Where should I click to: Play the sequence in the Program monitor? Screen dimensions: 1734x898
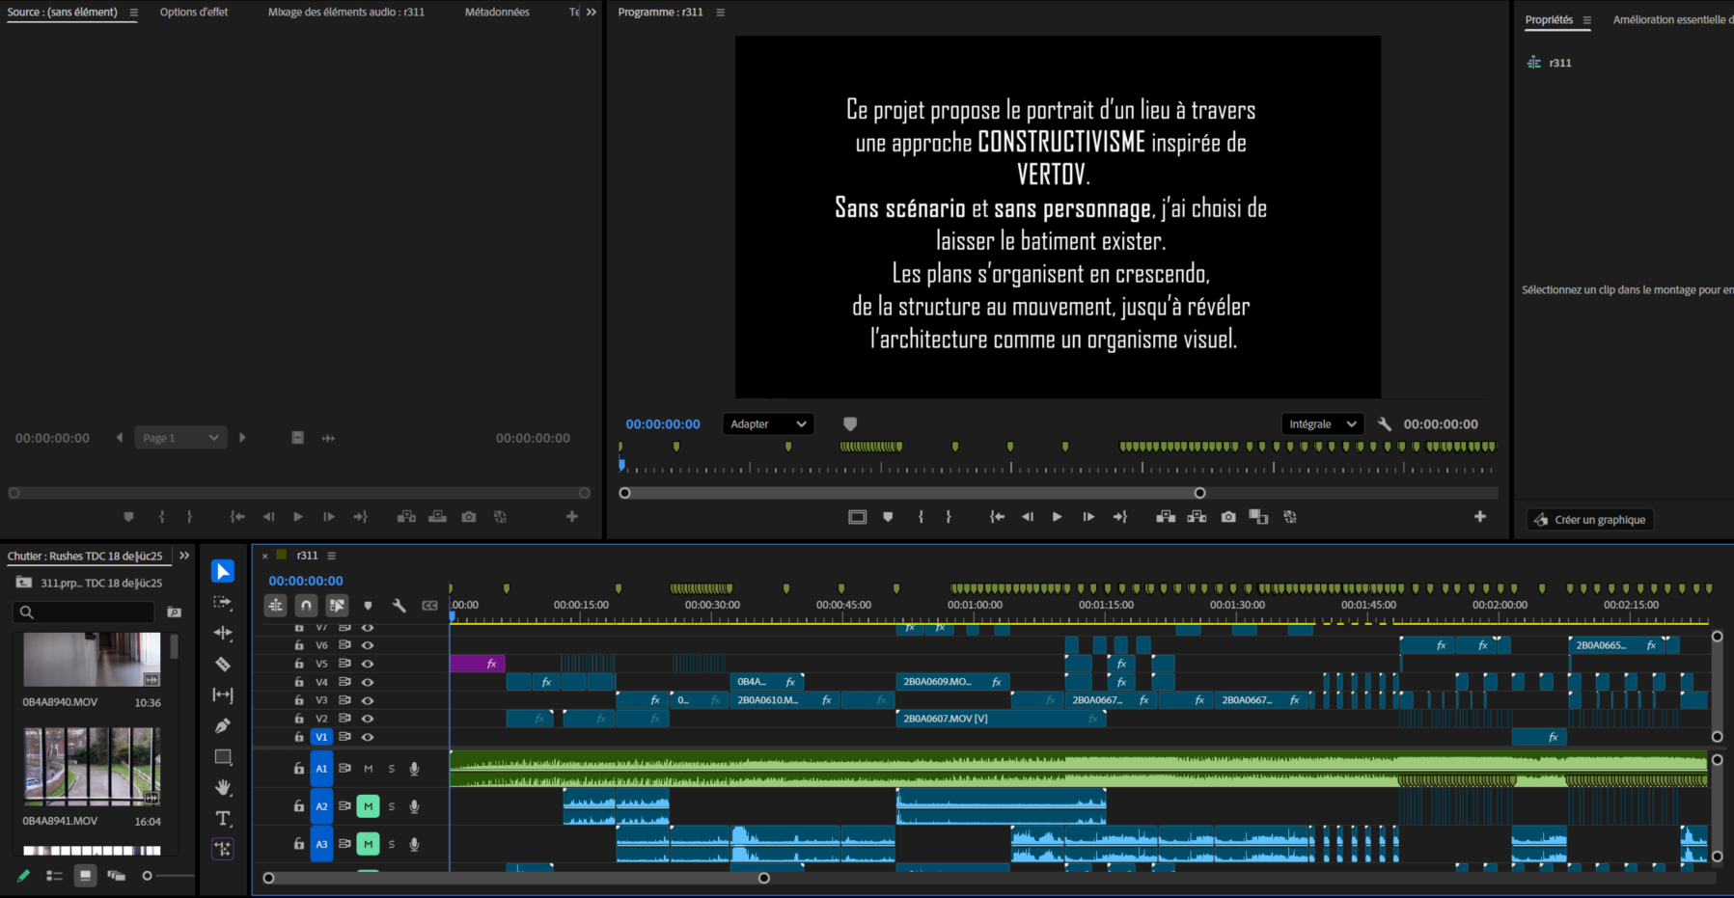(1058, 517)
